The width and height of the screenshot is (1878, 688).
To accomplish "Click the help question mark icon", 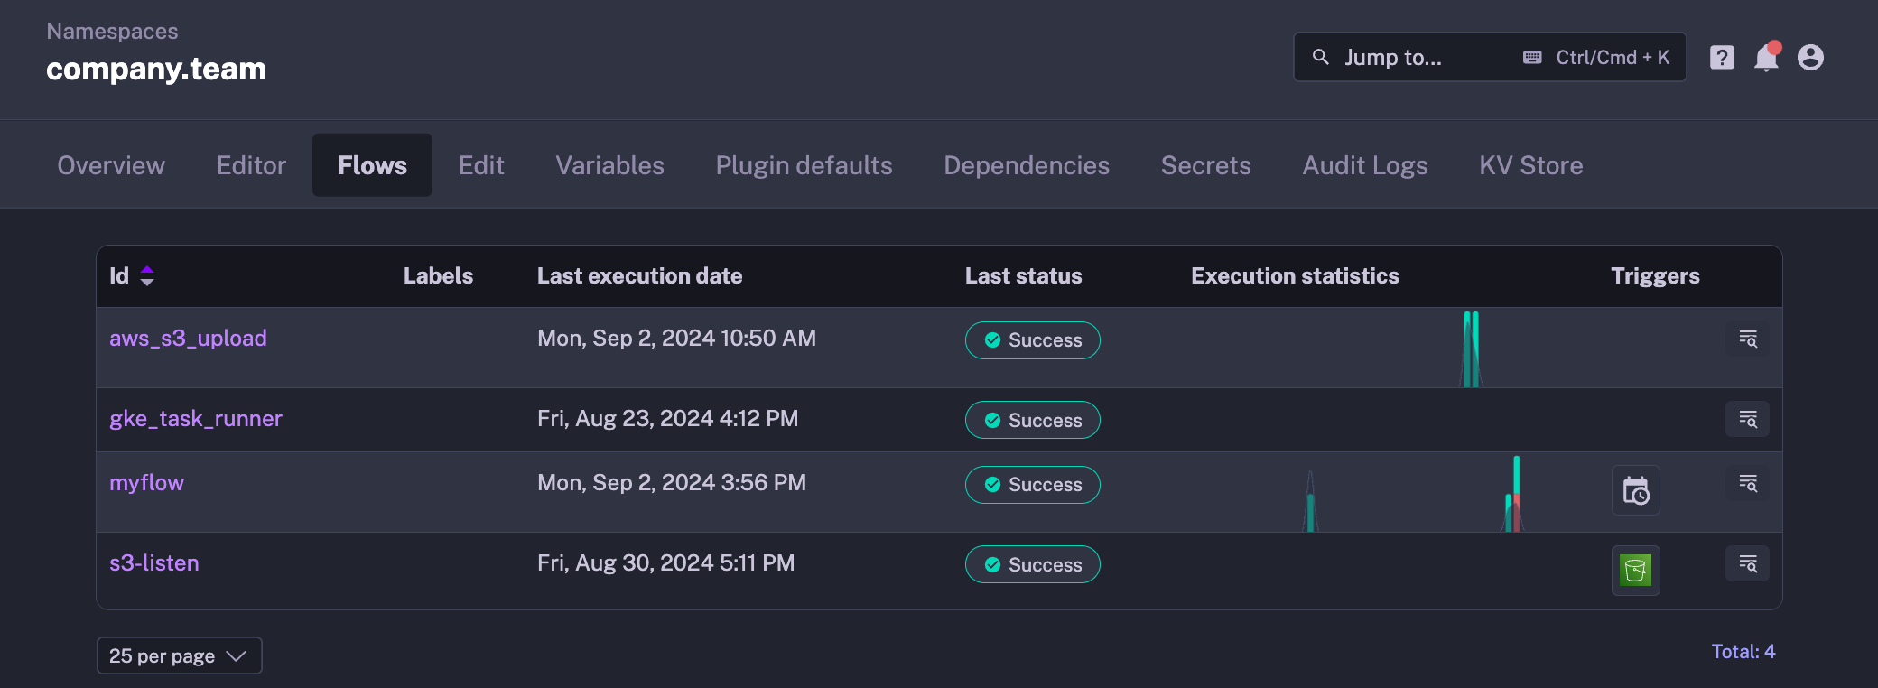I will 1722,58.
